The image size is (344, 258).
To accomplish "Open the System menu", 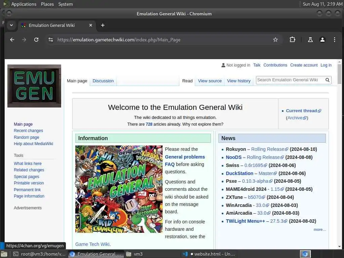I will pos(66,4).
